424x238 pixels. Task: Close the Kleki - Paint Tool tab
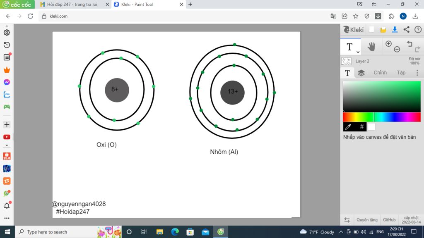[x=181, y=4]
